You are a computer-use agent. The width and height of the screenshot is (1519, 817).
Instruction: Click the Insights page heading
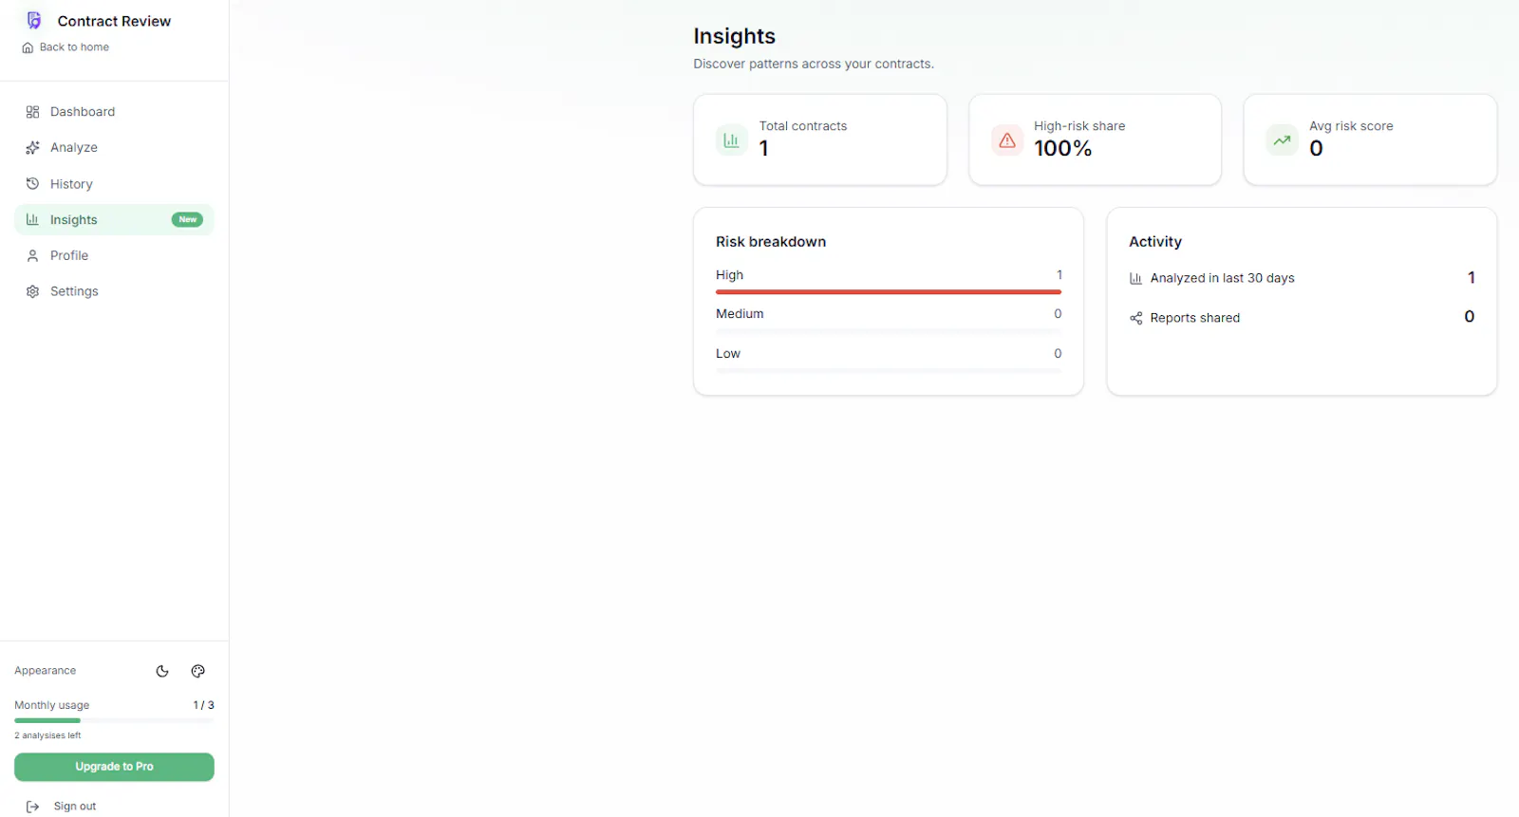click(734, 36)
